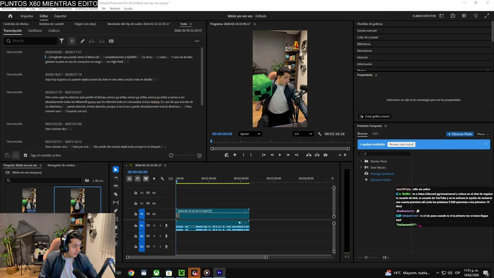Select the Razor tool

tap(116, 194)
